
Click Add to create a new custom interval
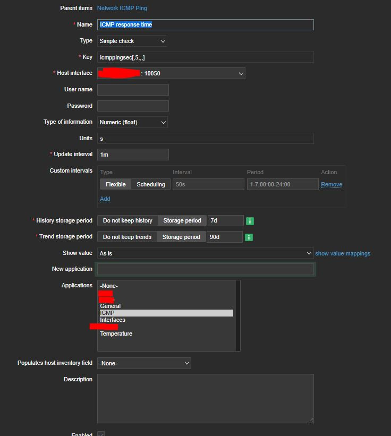(x=105, y=199)
